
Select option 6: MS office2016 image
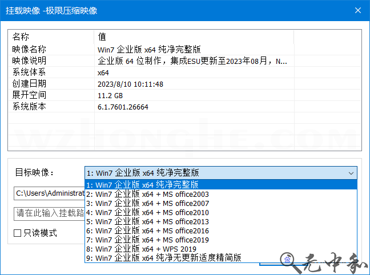pyautogui.click(x=220, y=230)
